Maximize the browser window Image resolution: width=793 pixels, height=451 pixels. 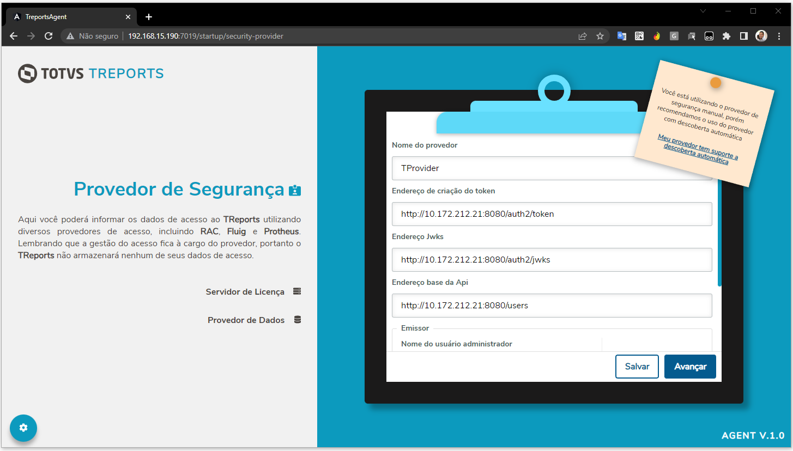click(x=753, y=11)
